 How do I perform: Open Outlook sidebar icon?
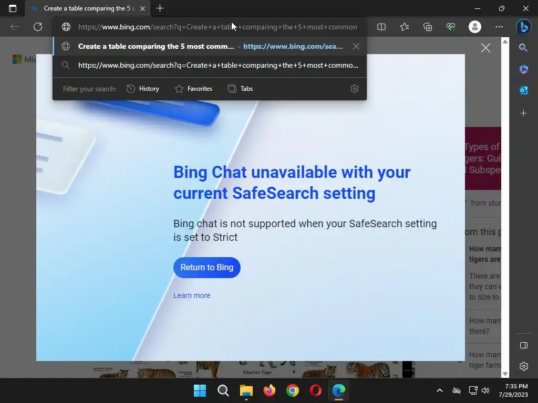[523, 90]
